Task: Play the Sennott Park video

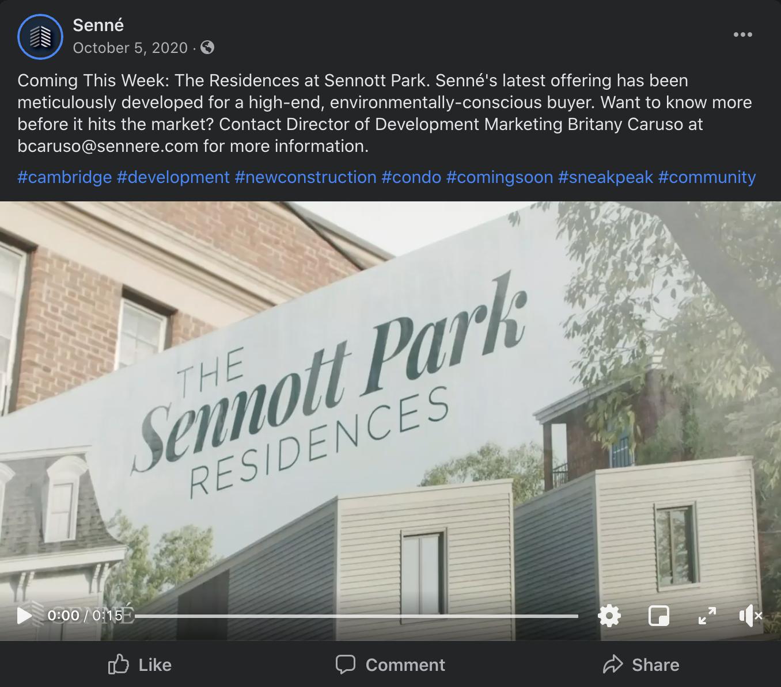Action: point(24,616)
